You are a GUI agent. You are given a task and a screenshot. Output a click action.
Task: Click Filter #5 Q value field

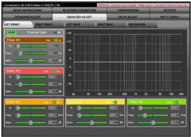coord(176,108)
